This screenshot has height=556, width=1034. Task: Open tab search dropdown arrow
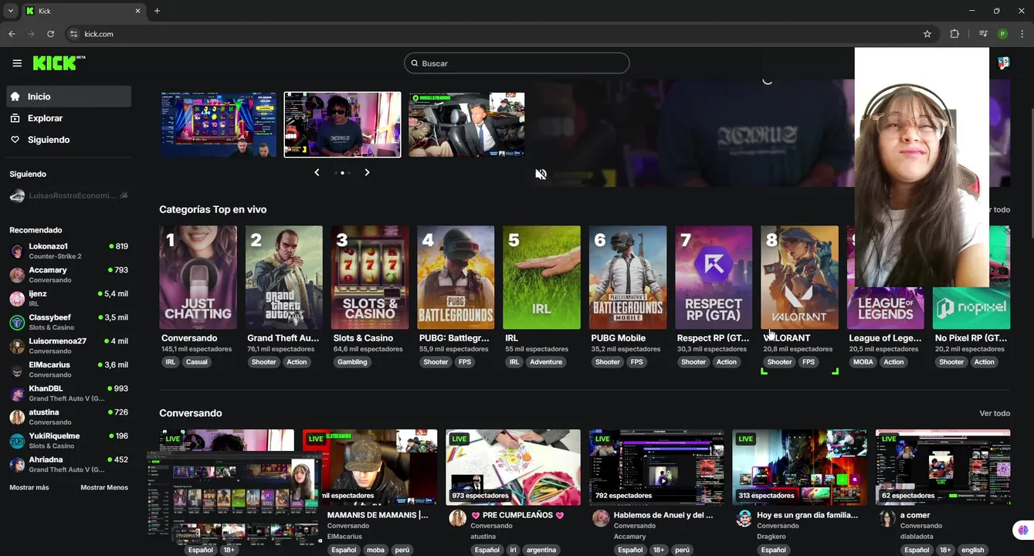pyautogui.click(x=10, y=11)
